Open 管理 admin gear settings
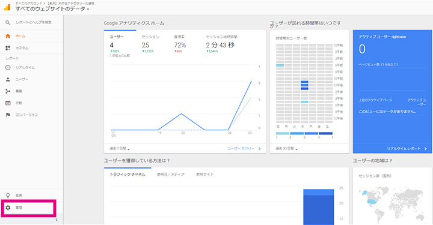Screen dimensions: 433x225 (8, 208)
